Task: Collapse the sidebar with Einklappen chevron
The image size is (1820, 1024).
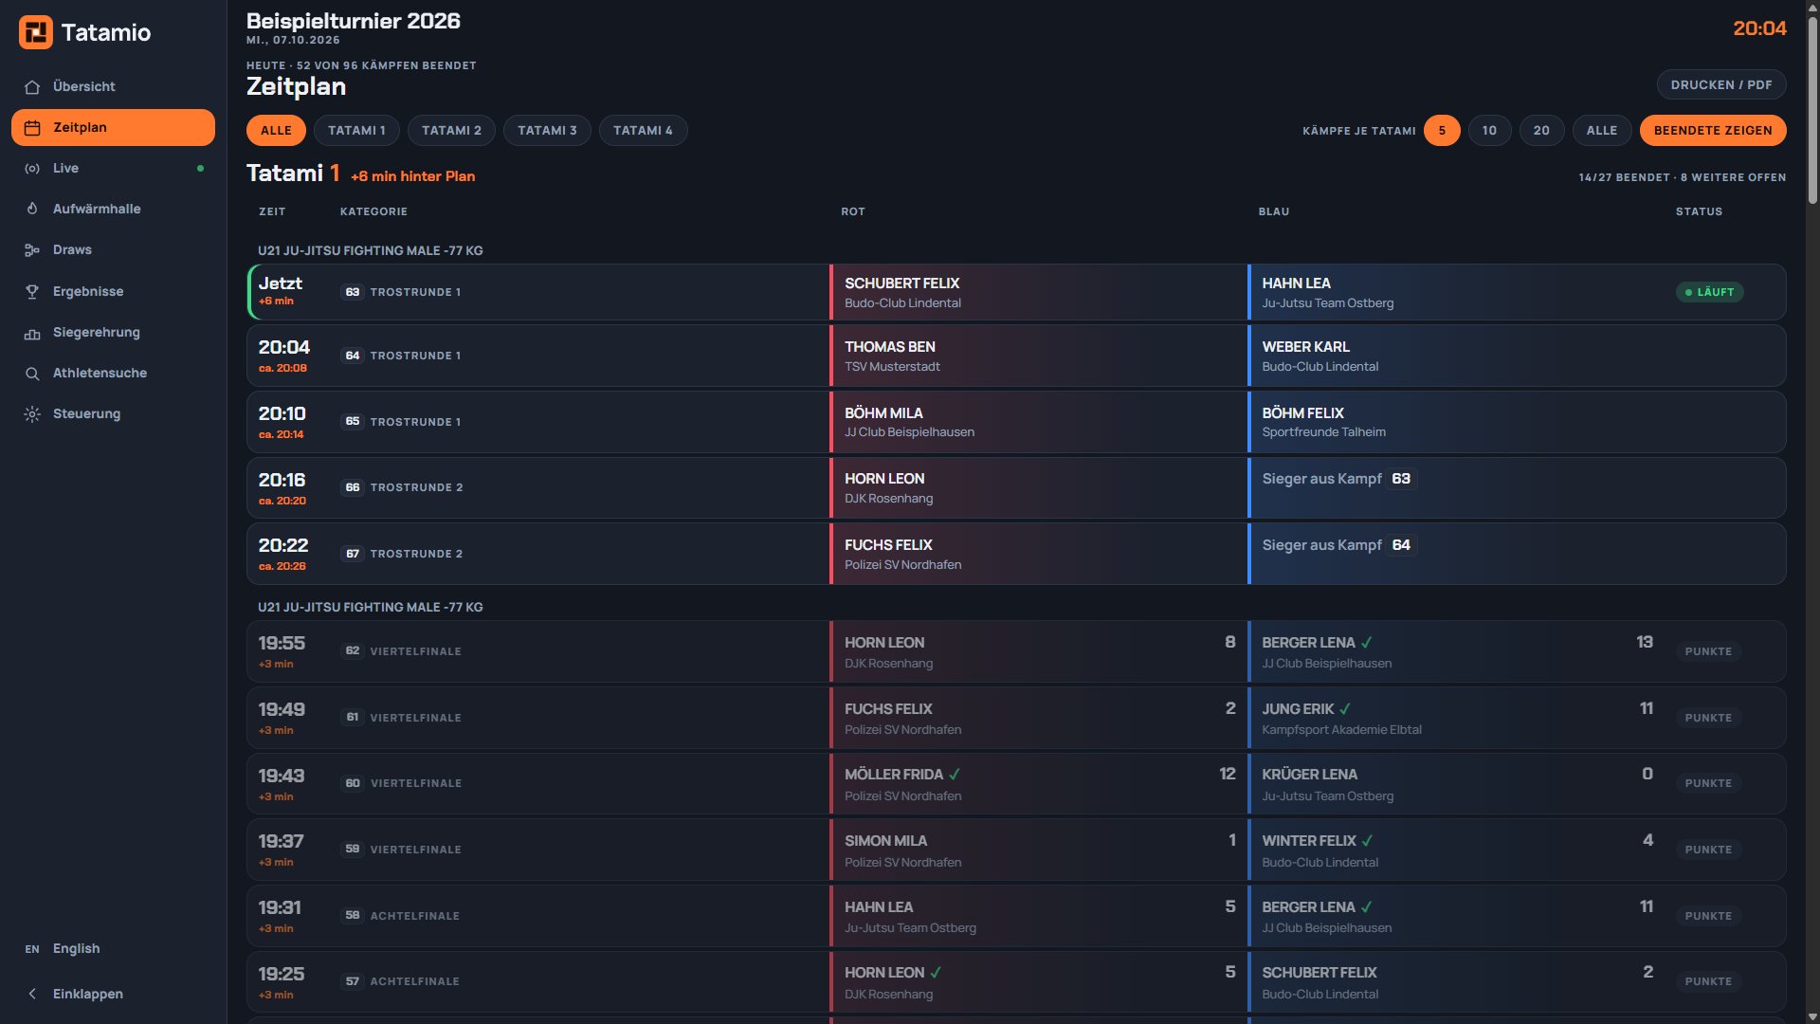Action: (32, 994)
